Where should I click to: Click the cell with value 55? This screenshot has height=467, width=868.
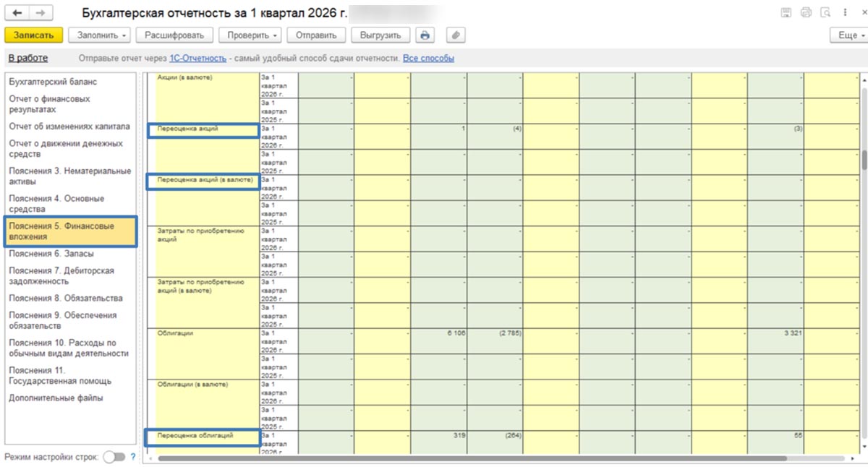[775, 442]
